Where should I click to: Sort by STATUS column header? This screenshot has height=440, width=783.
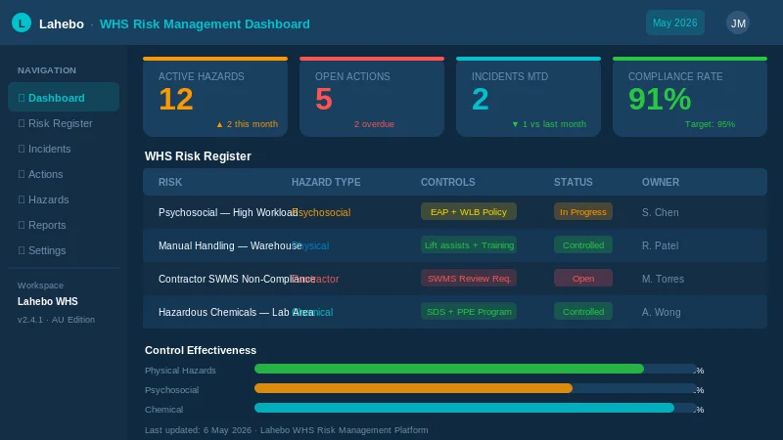573,182
